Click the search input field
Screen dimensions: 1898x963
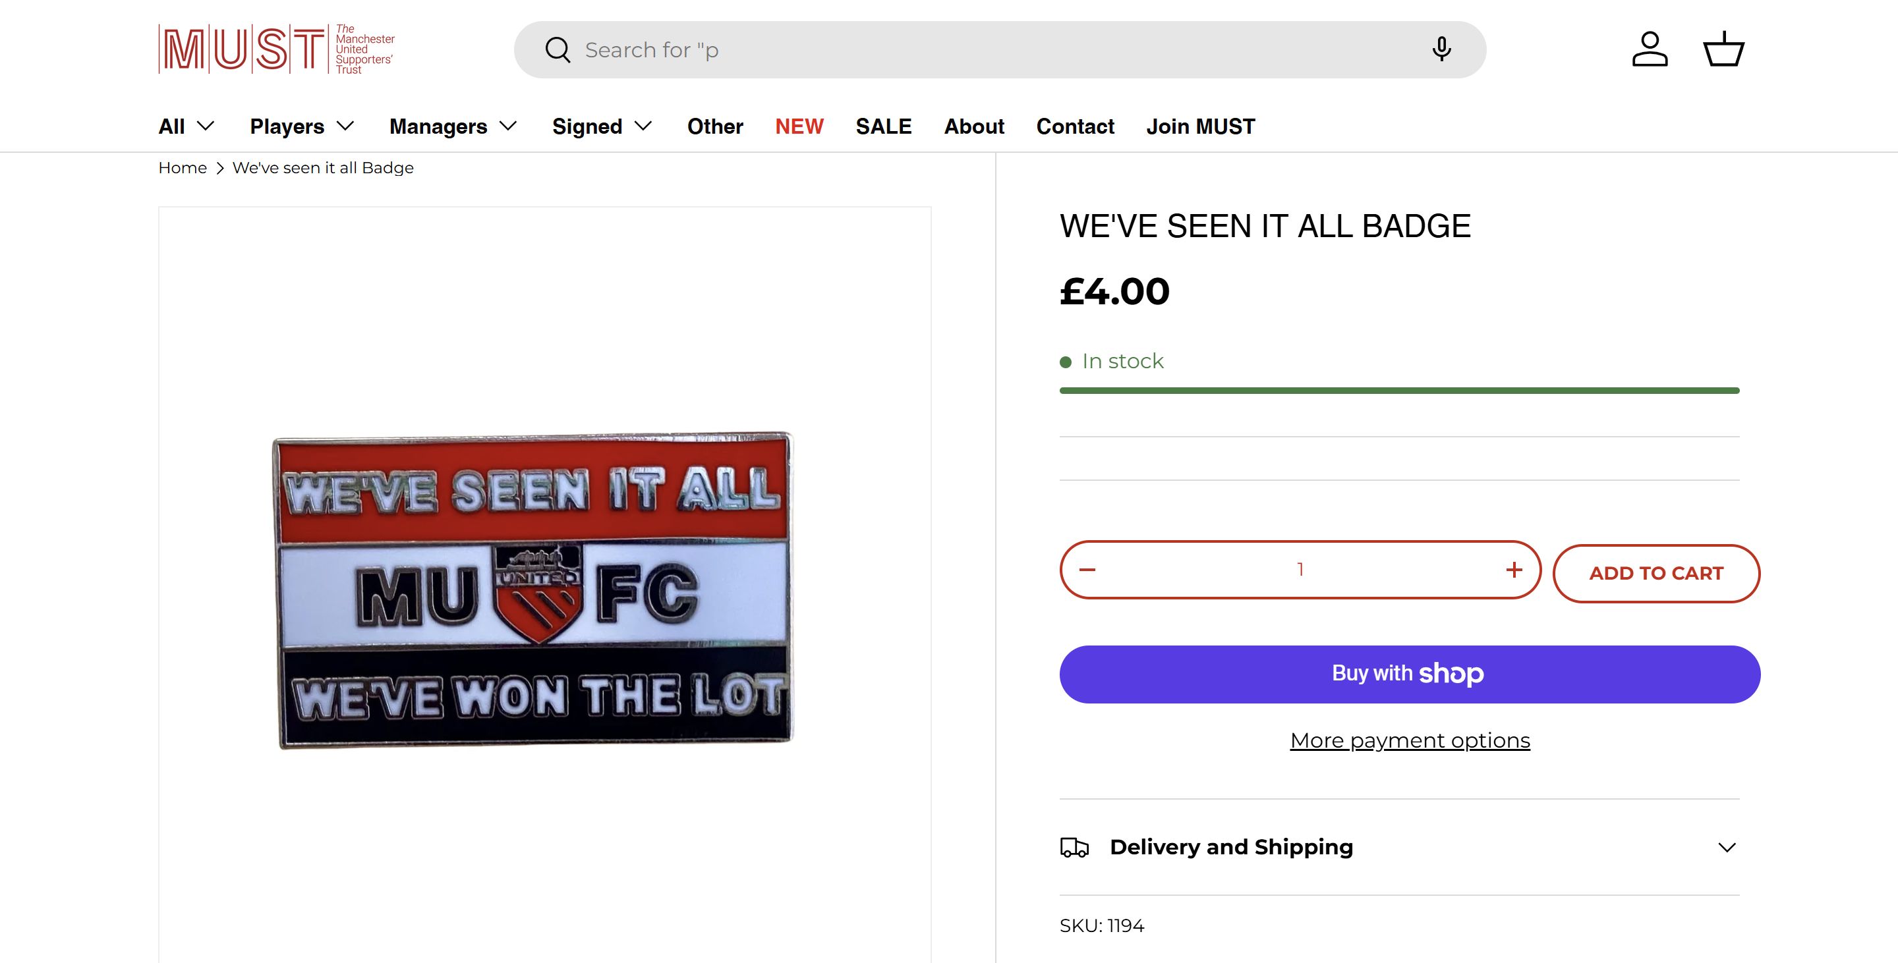(x=994, y=50)
